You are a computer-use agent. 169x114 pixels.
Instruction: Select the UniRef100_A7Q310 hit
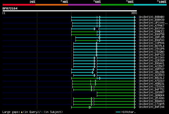point(152,81)
